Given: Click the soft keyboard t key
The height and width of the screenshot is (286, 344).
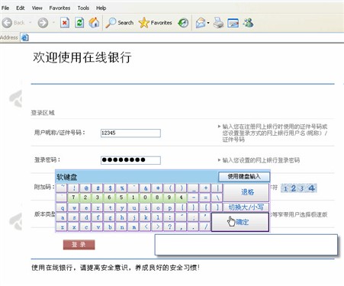Looking at the screenshot, I should (110, 207).
